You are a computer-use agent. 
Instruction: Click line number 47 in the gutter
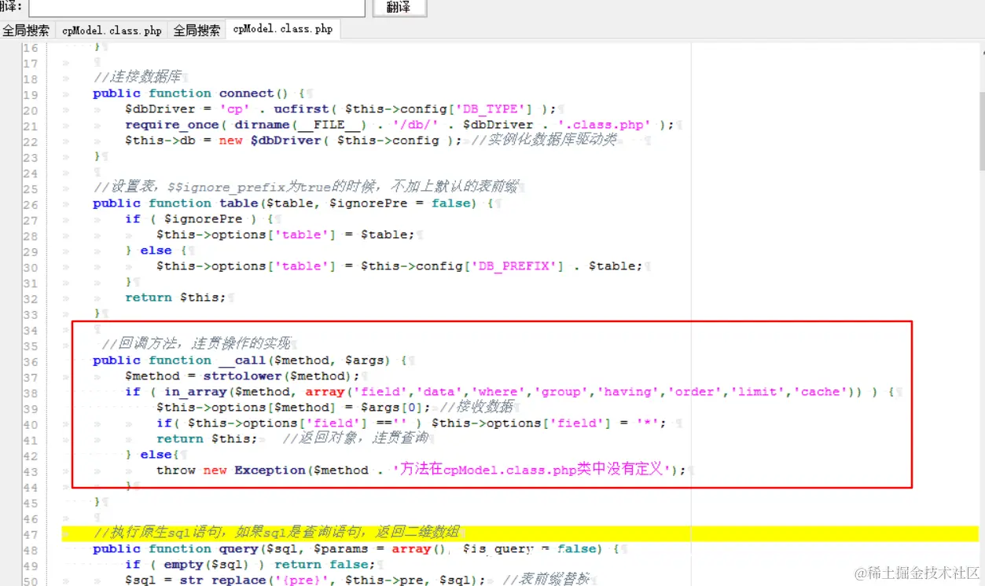[30, 534]
